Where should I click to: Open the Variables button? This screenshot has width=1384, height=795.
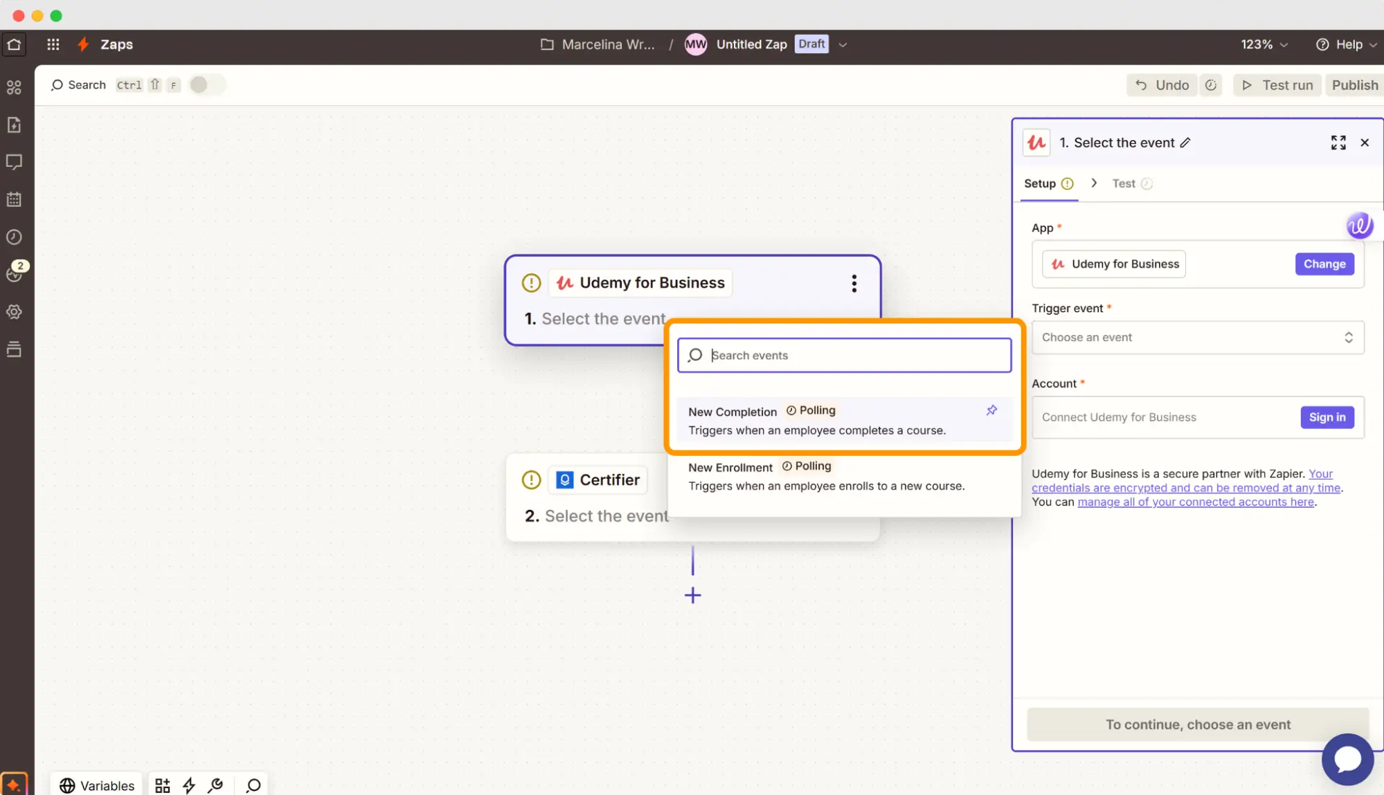coord(97,785)
